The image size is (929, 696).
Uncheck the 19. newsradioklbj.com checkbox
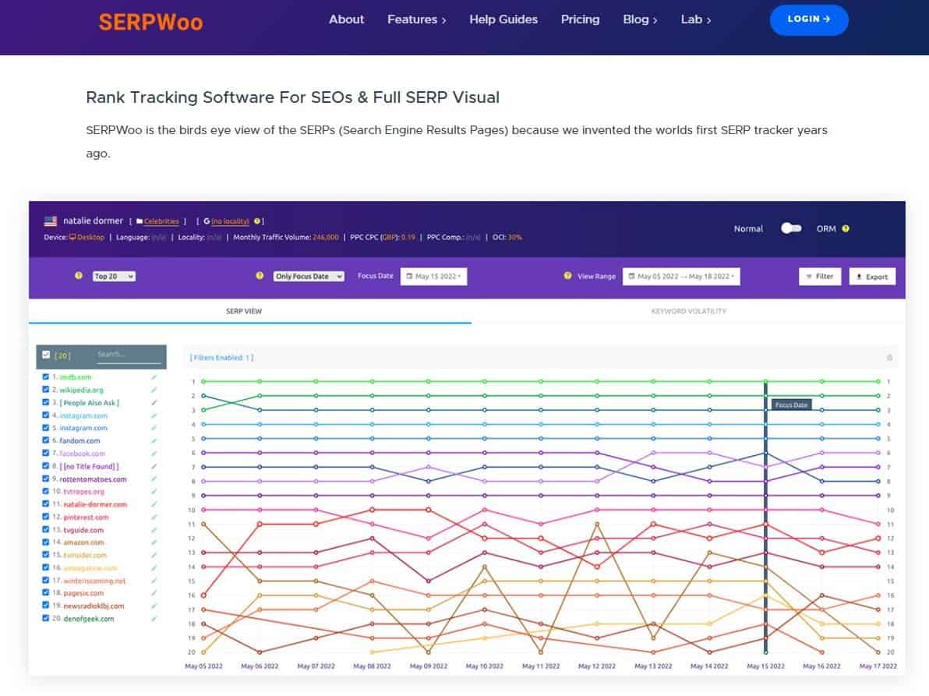pyautogui.click(x=46, y=606)
